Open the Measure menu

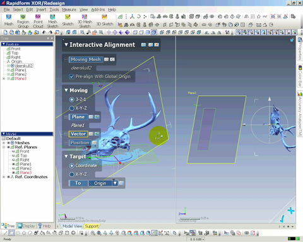69,9
